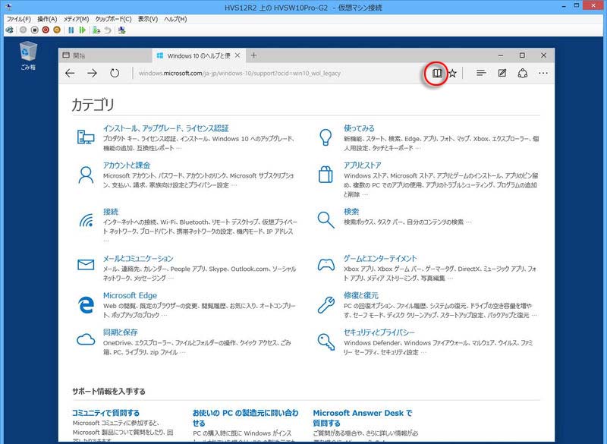Click the key icon for security category
Screen dimensions: 607x444
click(x=326, y=342)
